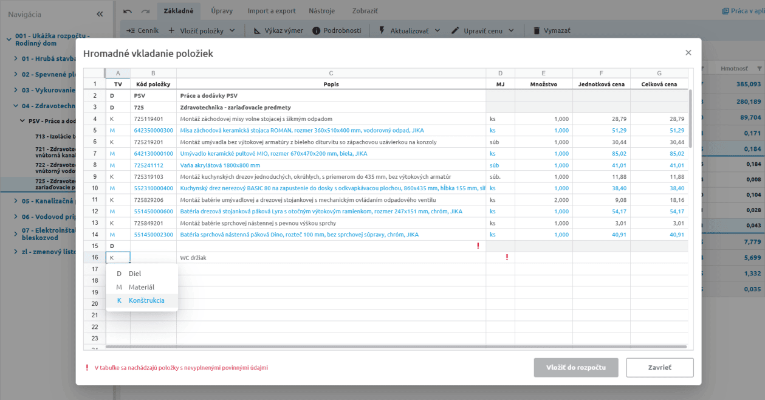The height and width of the screenshot is (400, 765).
Task: Select row header 10
Action: coord(95,188)
